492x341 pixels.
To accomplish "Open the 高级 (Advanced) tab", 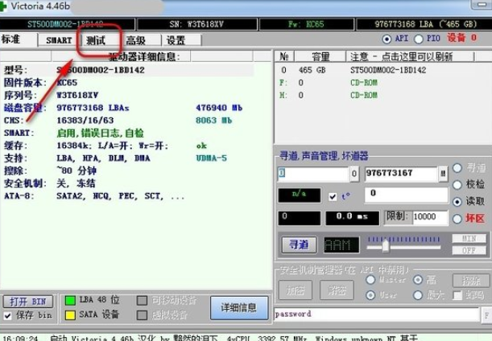I will (135, 40).
